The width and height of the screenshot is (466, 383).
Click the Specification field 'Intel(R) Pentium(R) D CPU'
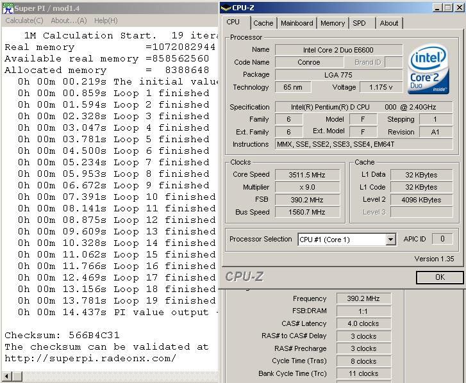(x=364, y=107)
